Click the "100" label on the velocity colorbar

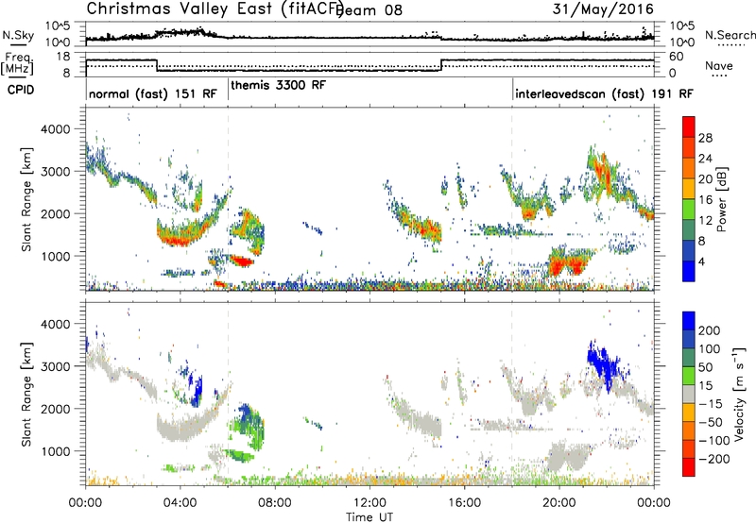tap(710, 348)
